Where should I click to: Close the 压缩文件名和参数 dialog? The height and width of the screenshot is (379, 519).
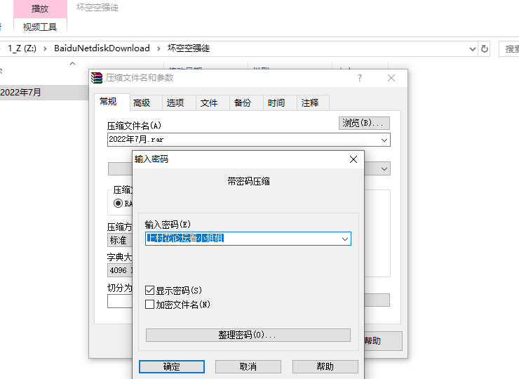tap(391, 78)
